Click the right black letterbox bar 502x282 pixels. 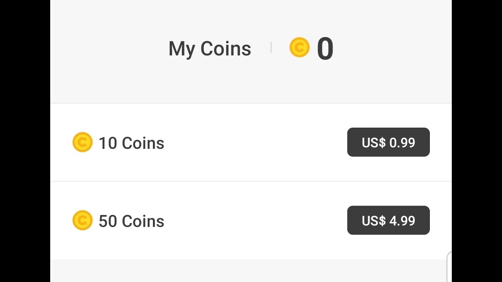coord(477,141)
